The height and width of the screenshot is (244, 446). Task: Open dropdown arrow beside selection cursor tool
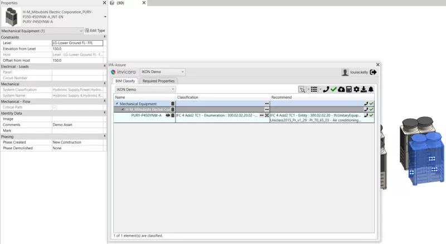pyautogui.click(x=308, y=90)
